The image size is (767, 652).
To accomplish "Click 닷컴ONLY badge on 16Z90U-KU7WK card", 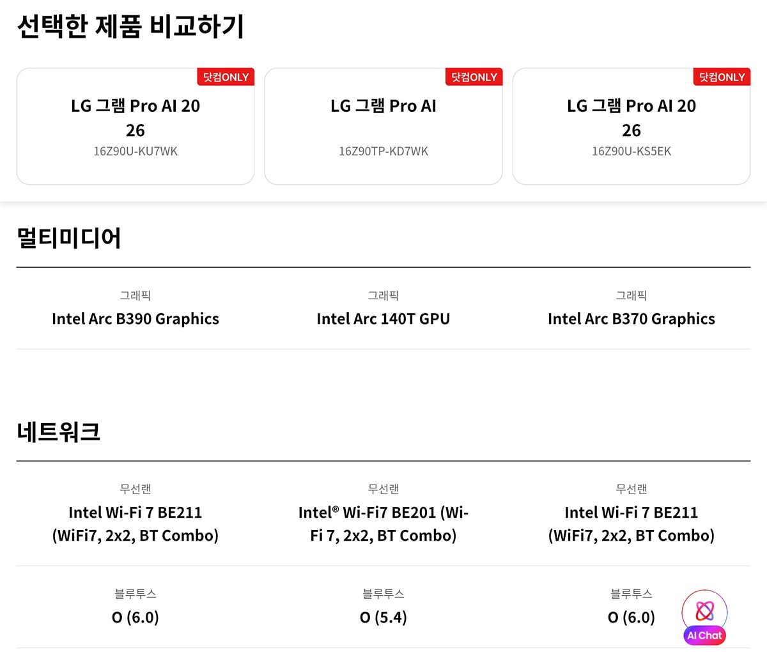I will (226, 77).
